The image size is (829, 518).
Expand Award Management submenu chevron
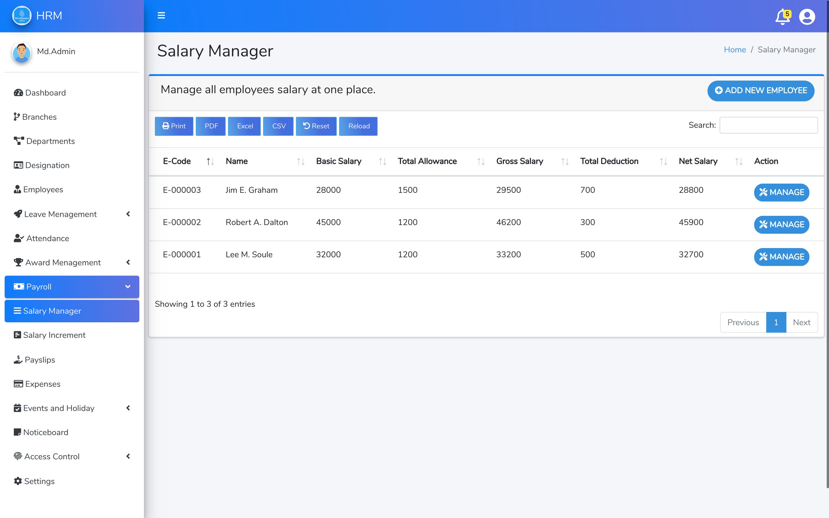128,262
